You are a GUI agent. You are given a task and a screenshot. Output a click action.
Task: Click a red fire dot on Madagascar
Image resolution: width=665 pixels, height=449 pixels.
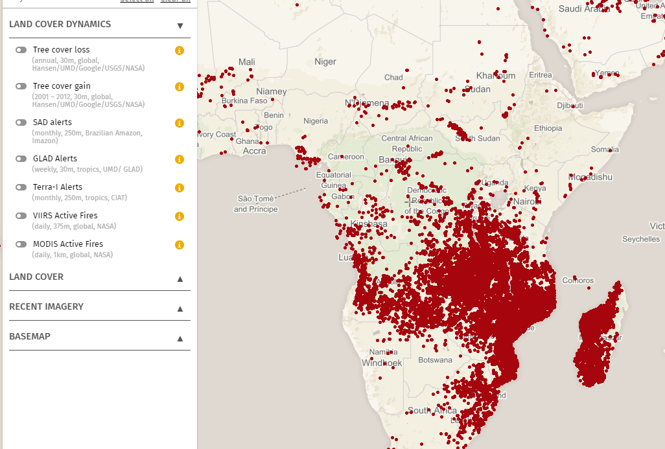pyautogui.click(x=596, y=330)
